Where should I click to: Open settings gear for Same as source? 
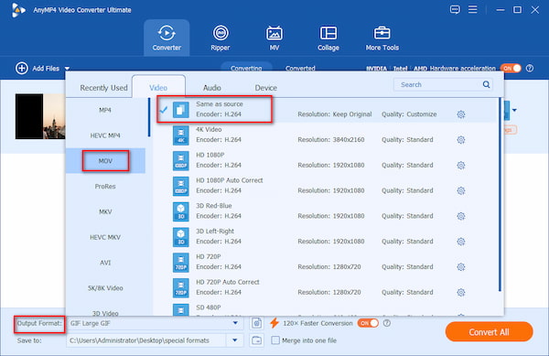pos(461,114)
